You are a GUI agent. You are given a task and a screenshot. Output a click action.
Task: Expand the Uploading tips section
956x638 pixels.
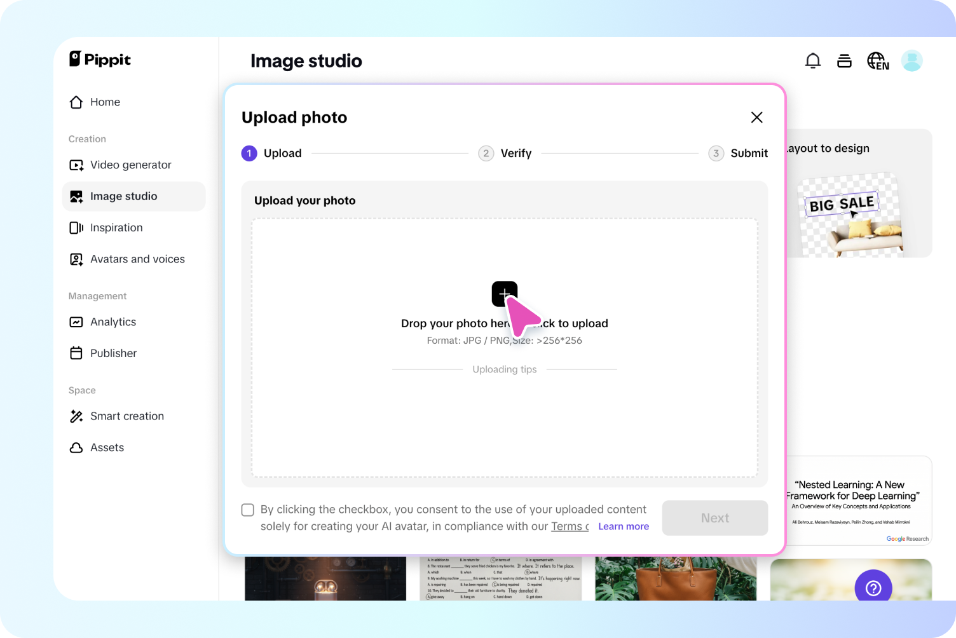[x=504, y=369]
